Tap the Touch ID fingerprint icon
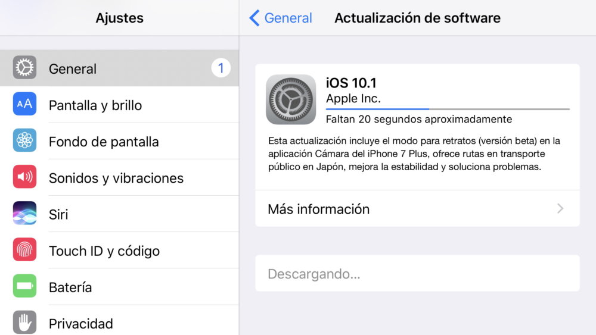Screen dimensions: 596x335 click(24, 250)
